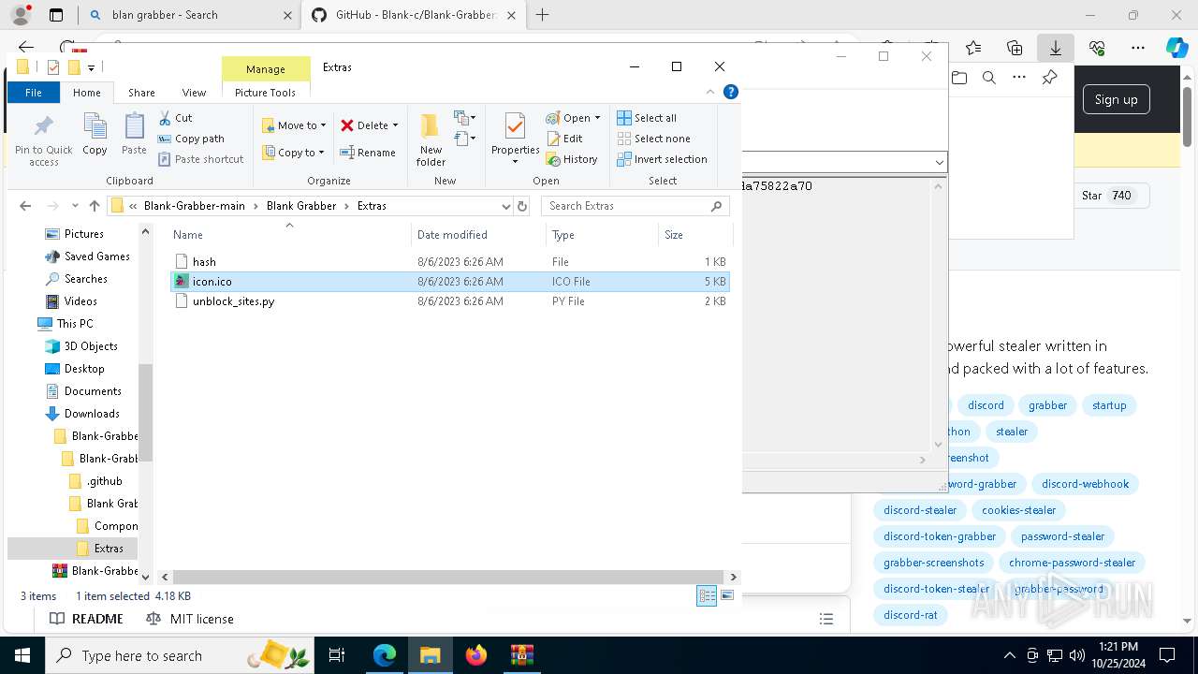
Task: Click Paste shortcut option
Action: (200, 159)
